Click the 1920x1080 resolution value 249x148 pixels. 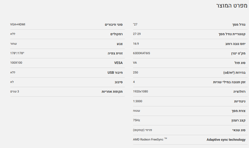click(140, 92)
